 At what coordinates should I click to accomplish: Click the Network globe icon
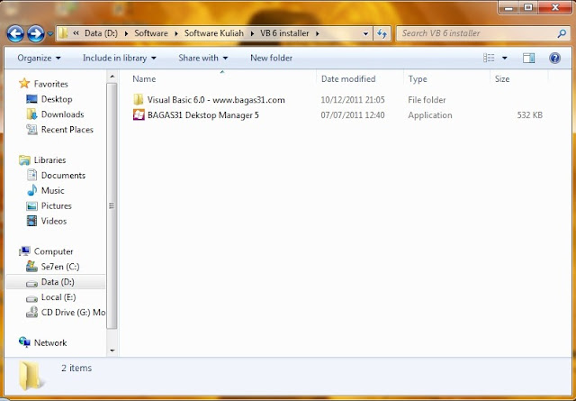click(x=24, y=342)
